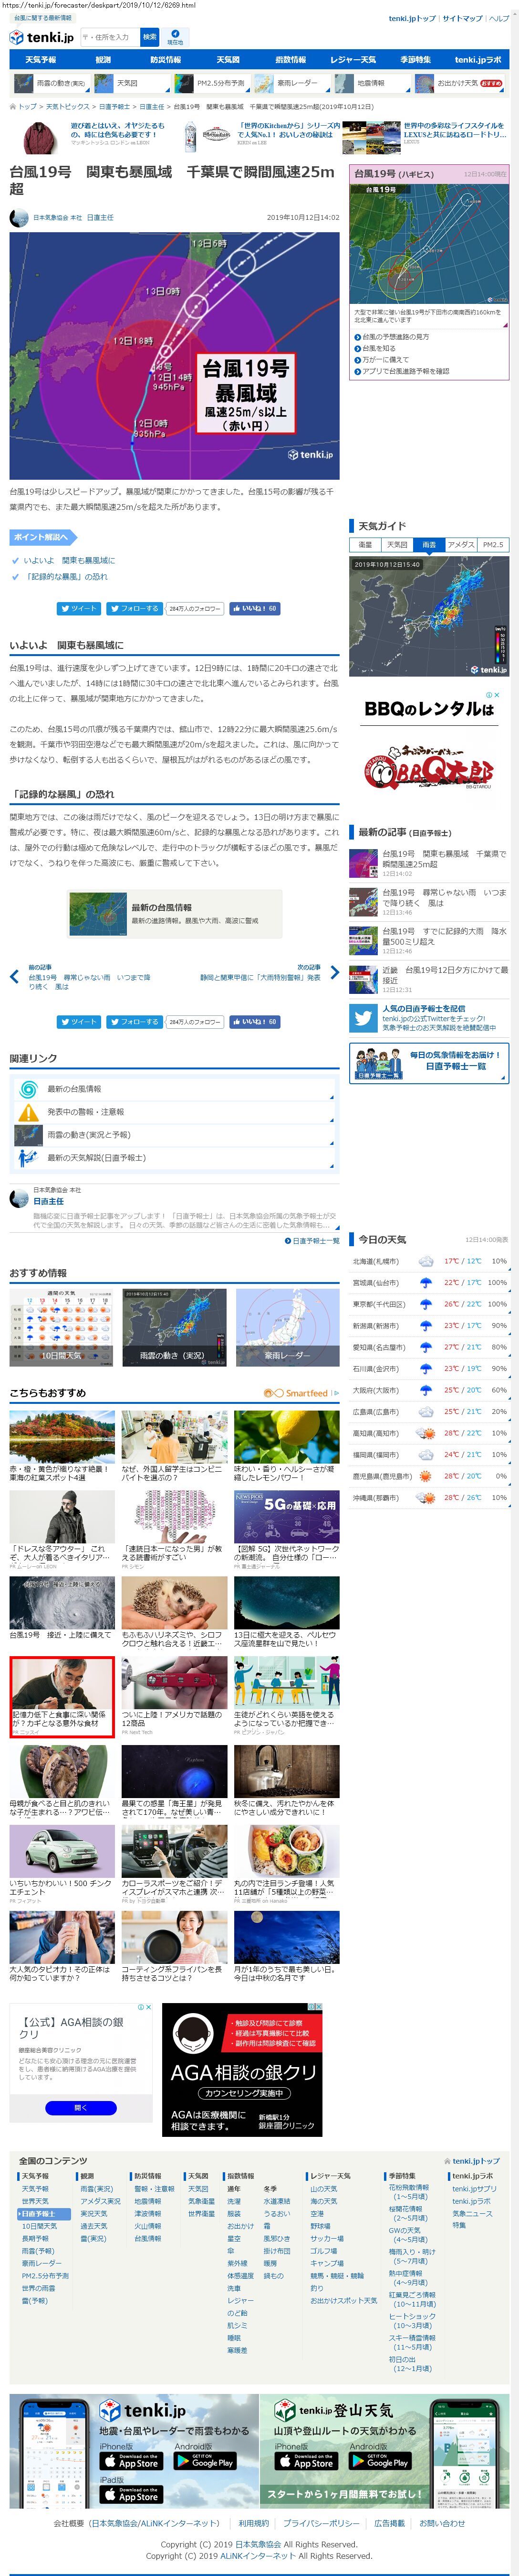Screen dimensions: 519x2576
Task: Select the 衛星 tab in 天気ガイド
Action: [365, 545]
